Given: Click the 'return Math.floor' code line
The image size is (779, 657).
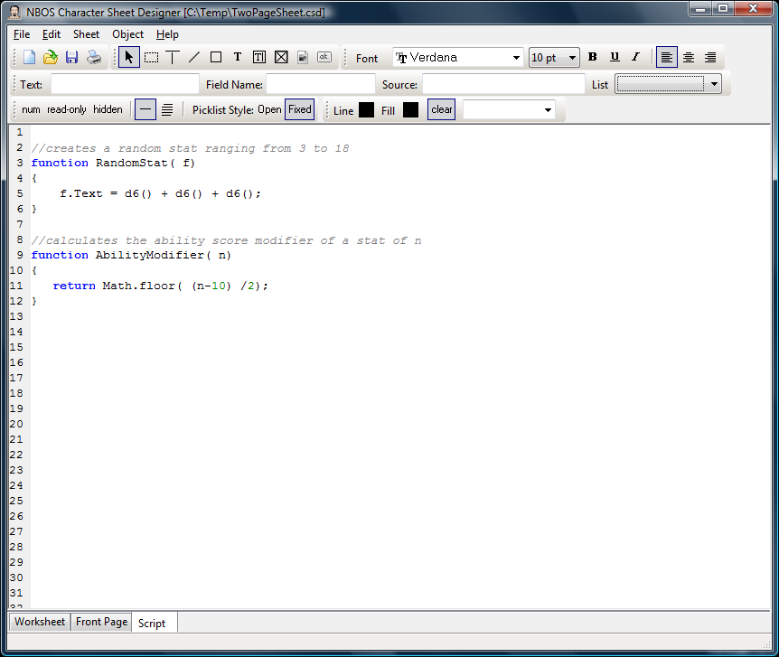Looking at the screenshot, I should 161,286.
